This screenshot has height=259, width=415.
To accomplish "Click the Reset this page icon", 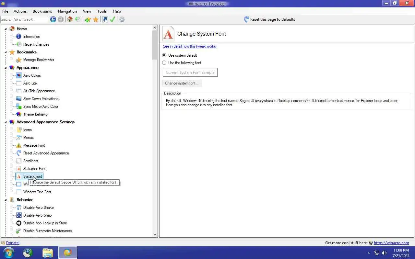I will [x=246, y=19].
